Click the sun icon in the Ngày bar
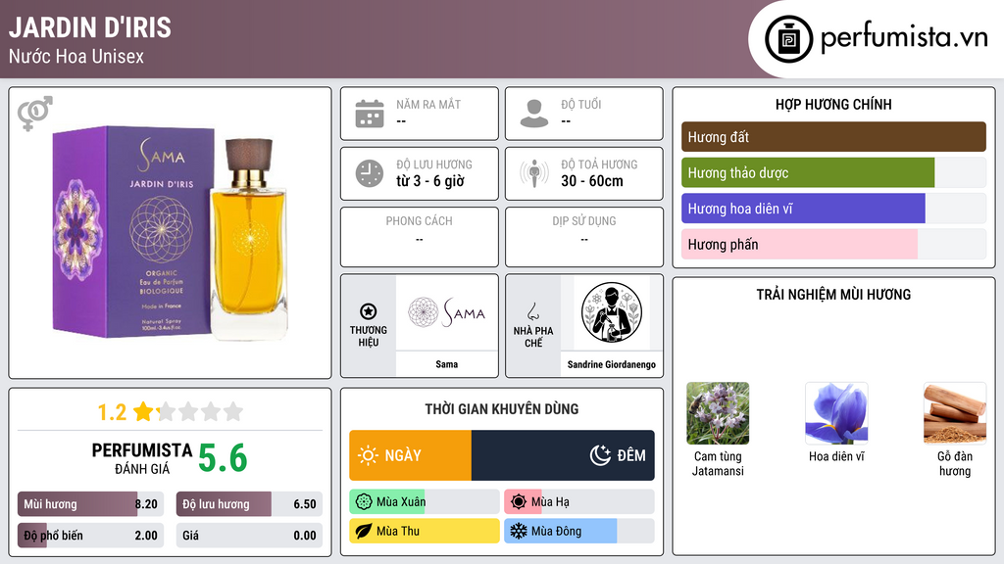Screen dimensions: 1004x564 click(x=369, y=455)
